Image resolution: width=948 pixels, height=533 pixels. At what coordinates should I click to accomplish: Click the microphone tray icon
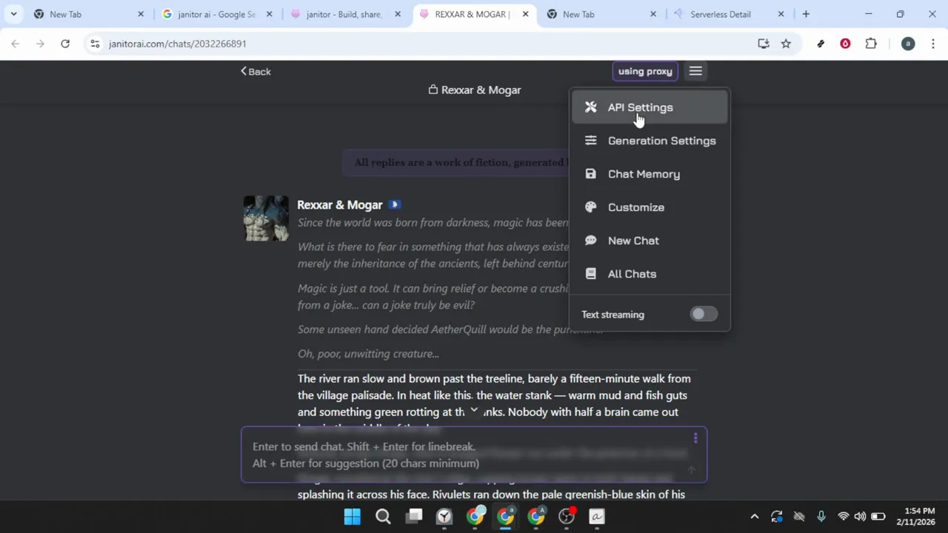(821, 517)
